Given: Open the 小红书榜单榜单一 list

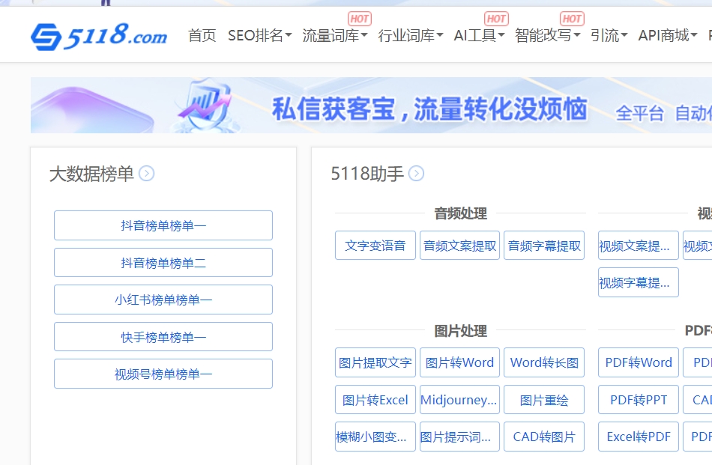Looking at the screenshot, I should click(163, 299).
